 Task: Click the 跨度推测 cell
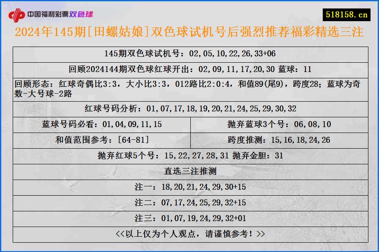point(279,140)
